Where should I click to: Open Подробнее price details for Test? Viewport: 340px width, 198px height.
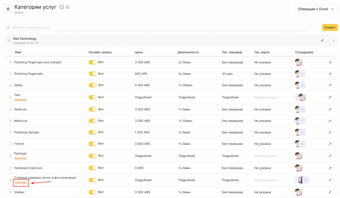pos(143,98)
